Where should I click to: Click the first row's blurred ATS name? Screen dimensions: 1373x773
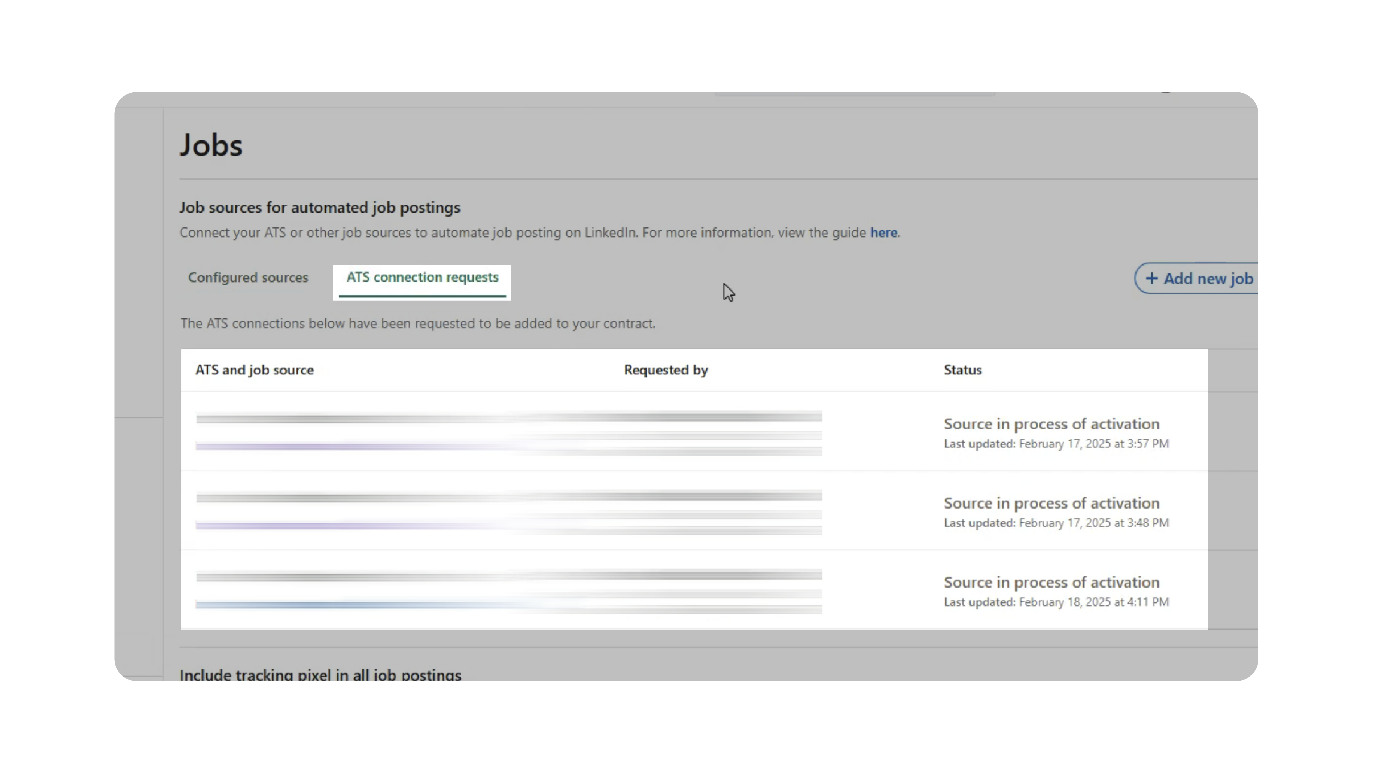click(320, 419)
